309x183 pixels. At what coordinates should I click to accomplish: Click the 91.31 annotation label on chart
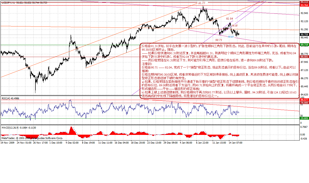click(235, 26)
